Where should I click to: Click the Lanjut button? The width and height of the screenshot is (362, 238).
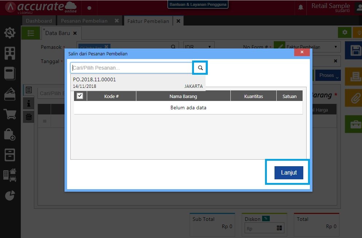coord(289,172)
